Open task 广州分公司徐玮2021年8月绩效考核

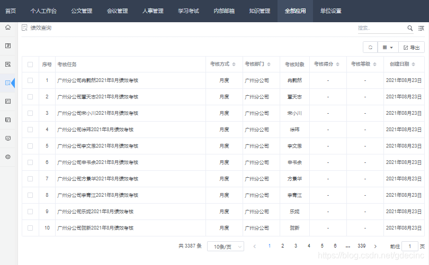coord(95,130)
